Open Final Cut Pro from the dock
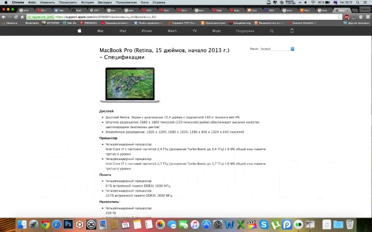 point(252,224)
